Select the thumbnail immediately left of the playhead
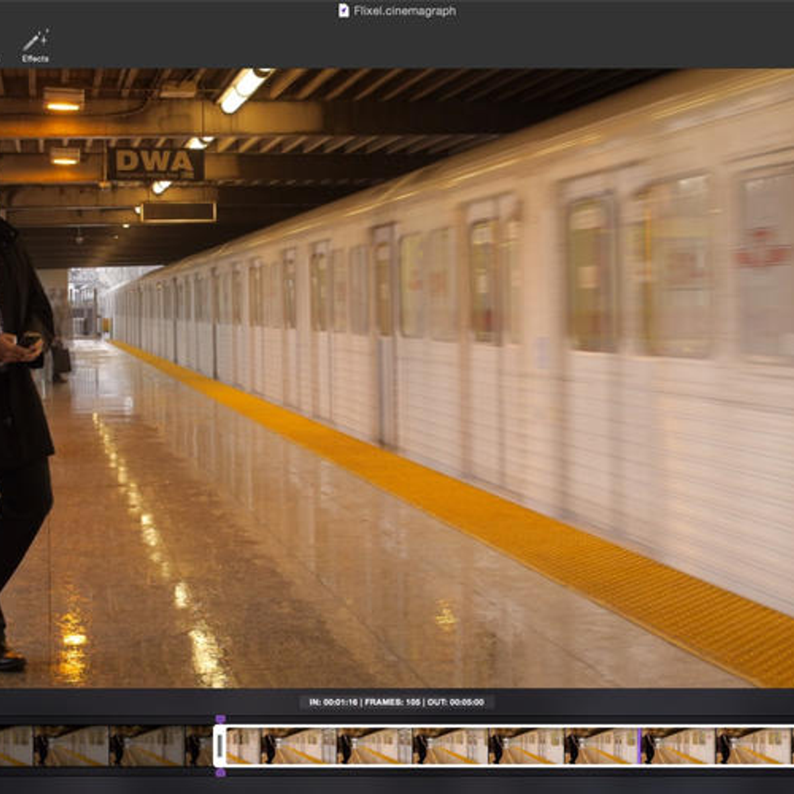 (601, 745)
